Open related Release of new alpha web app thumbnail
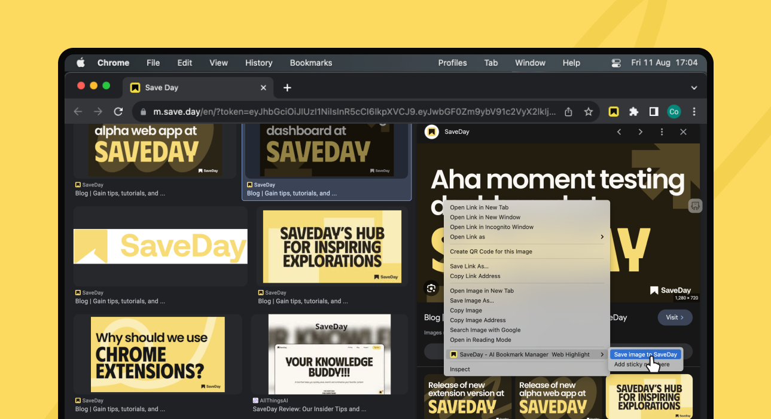The width and height of the screenshot is (771, 419). 559,396
